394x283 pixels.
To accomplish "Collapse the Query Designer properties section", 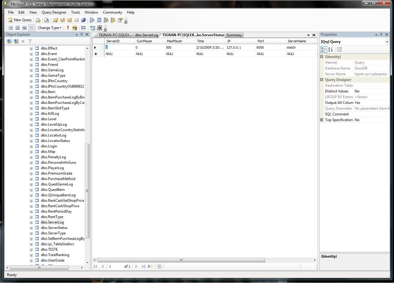I will point(322,80).
